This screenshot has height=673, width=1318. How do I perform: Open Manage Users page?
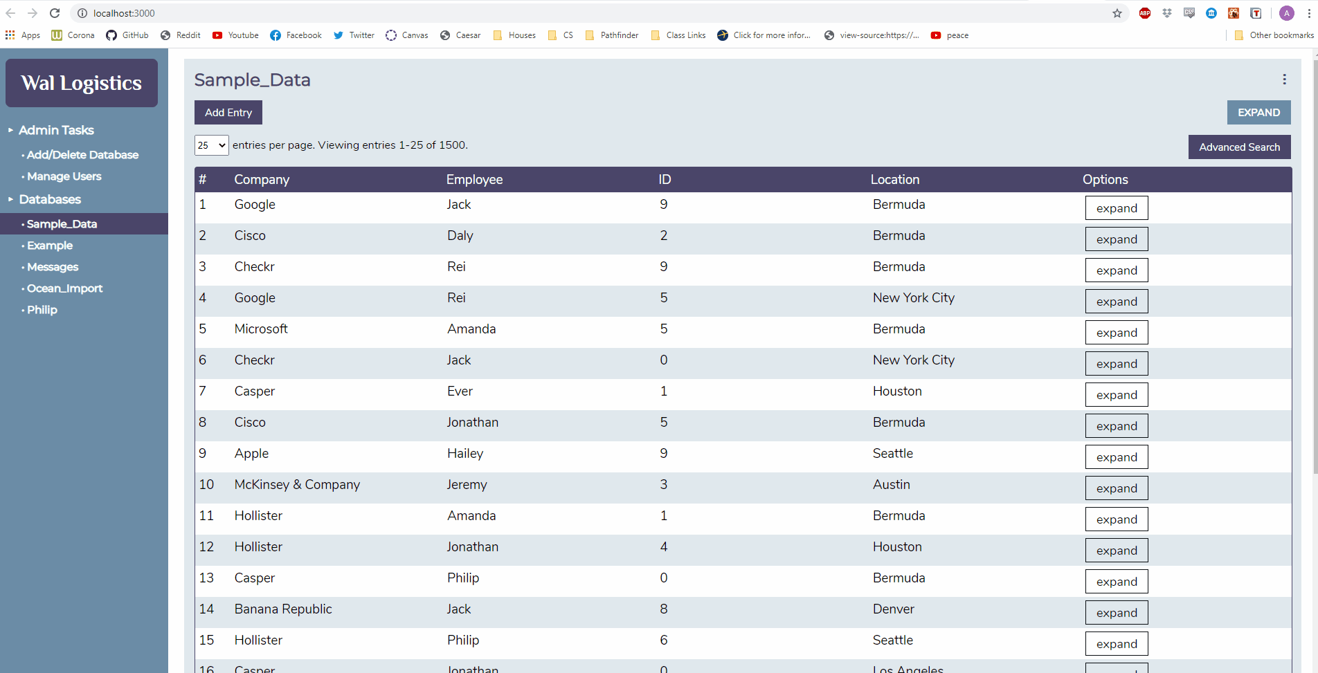(x=64, y=176)
